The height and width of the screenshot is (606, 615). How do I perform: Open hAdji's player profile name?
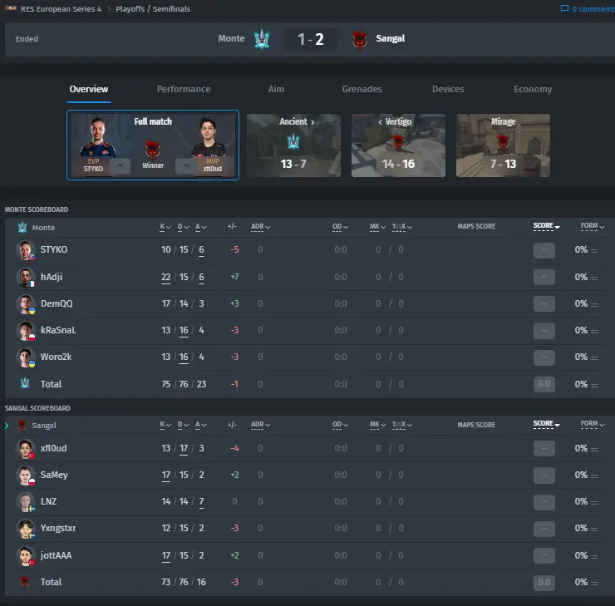click(52, 277)
